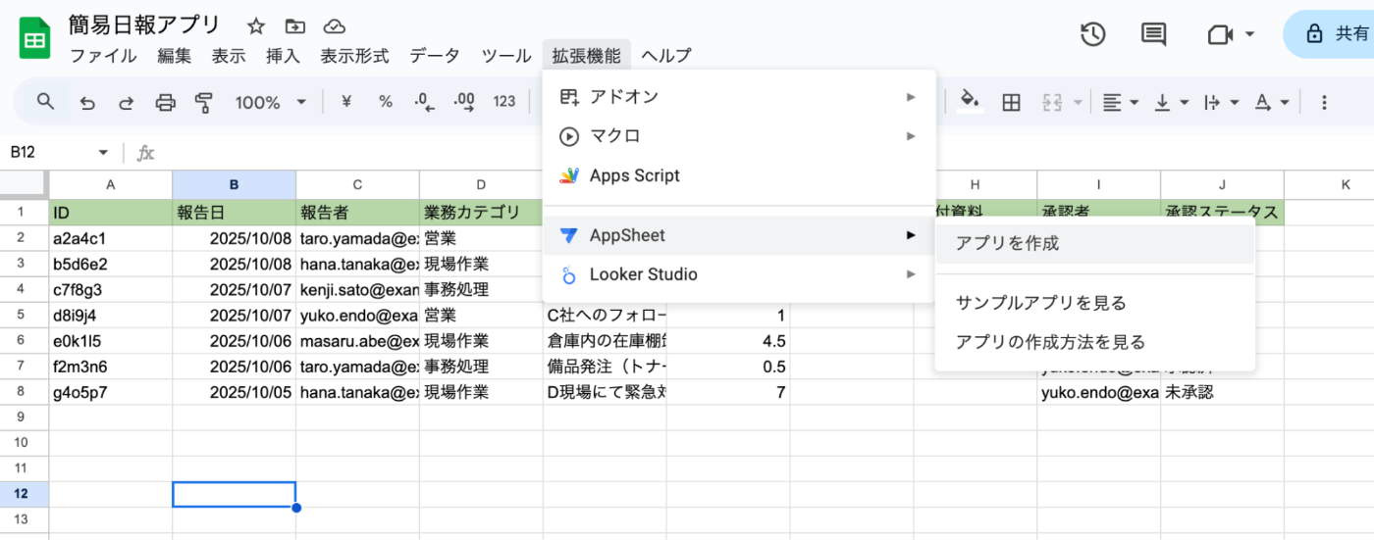The image size is (1374, 540).
Task: Open the データ menu
Action: 435,56
